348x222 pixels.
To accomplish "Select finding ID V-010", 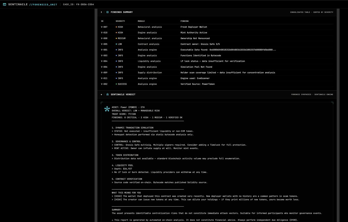I will (104, 33).
